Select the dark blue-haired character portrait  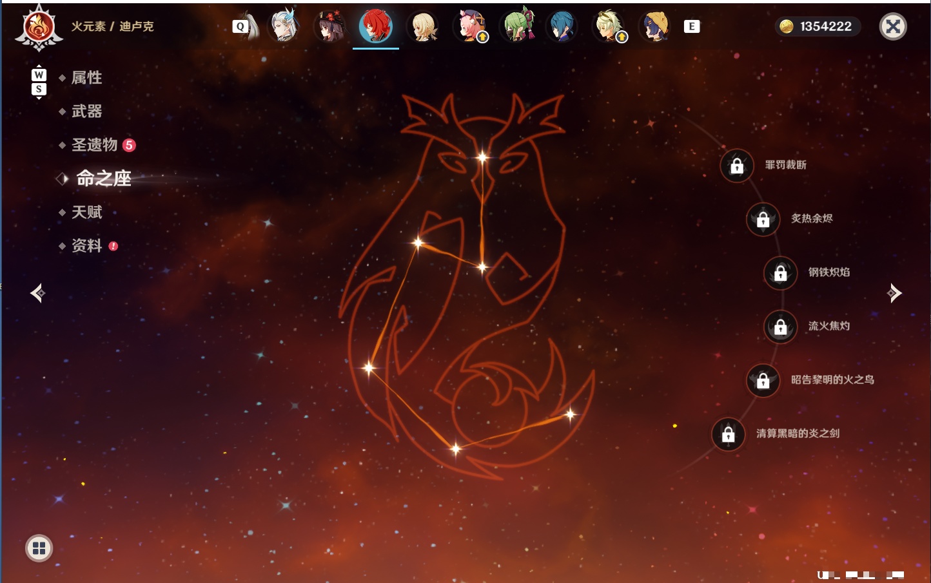562,26
